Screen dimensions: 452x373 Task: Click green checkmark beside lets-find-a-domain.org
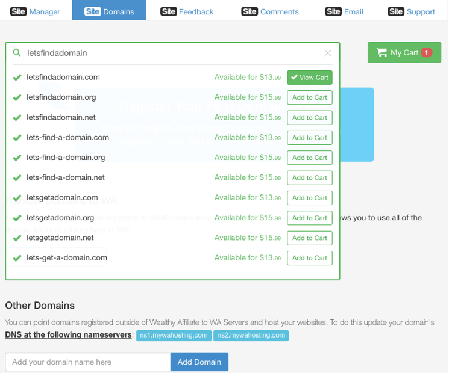[x=17, y=158]
